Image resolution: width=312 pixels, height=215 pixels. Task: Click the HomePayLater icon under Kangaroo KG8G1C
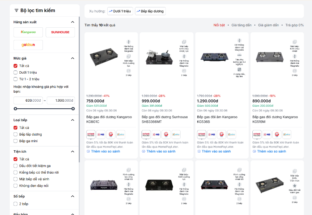(x=91, y=135)
